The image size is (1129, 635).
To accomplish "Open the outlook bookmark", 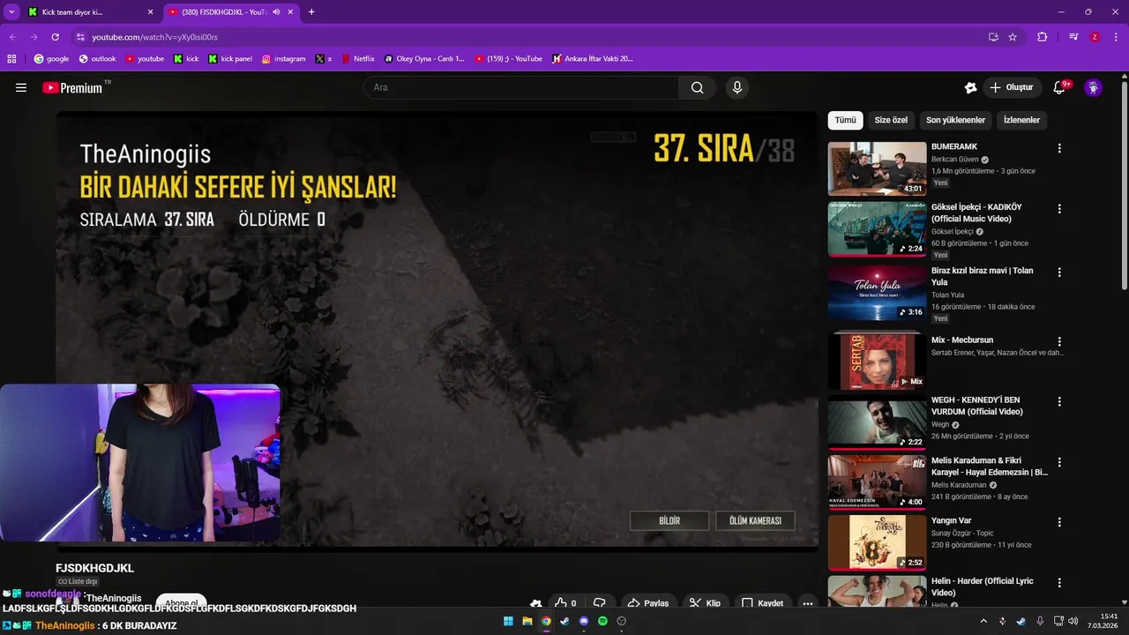I will (97, 59).
